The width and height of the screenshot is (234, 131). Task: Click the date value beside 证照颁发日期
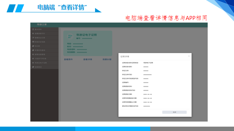148,94
